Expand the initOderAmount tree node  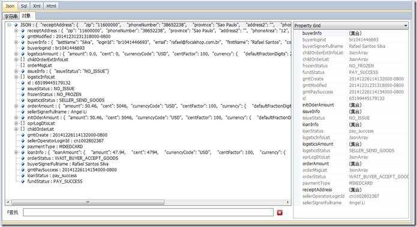click(16, 118)
